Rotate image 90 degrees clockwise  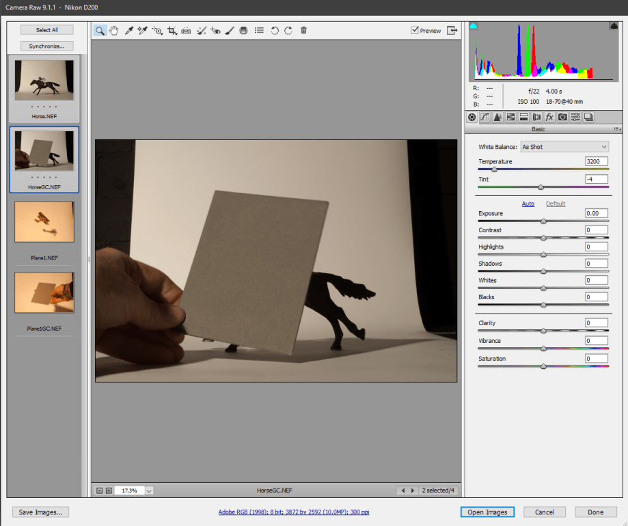pyautogui.click(x=288, y=31)
